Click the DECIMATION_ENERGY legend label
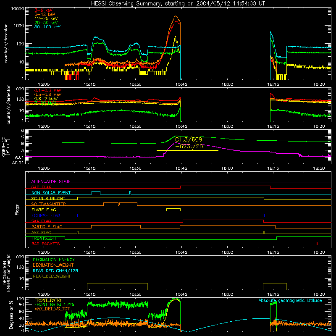336x336 pixels. pos(54,260)
